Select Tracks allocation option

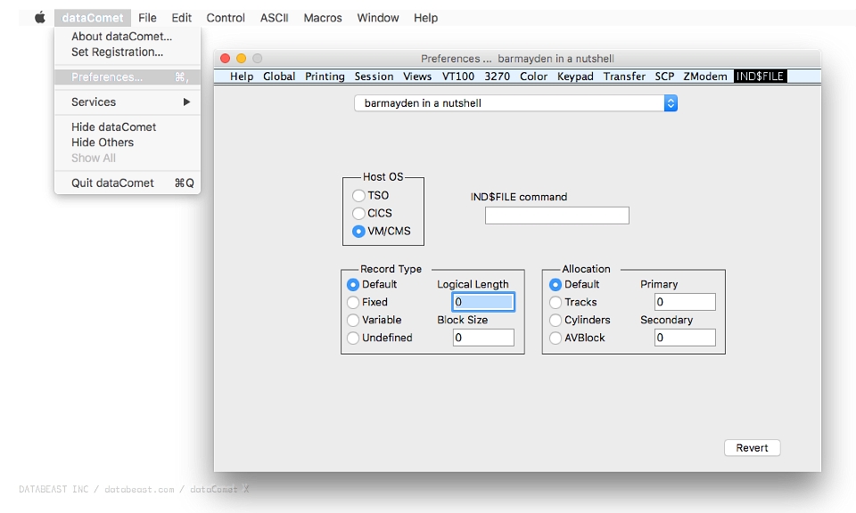[556, 302]
